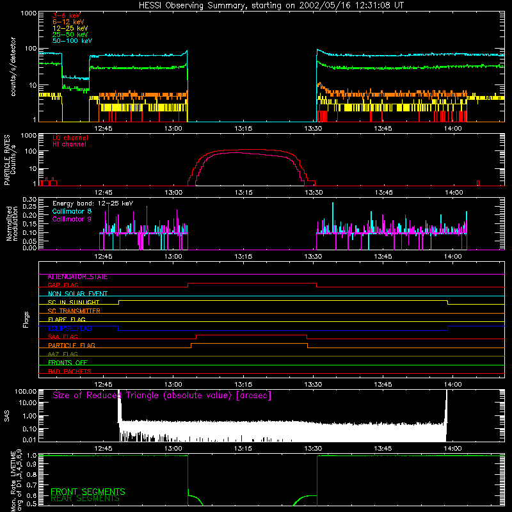Click the 1000 tick on count-rate axis
This screenshot has height=512, width=512.
pos(29,13)
